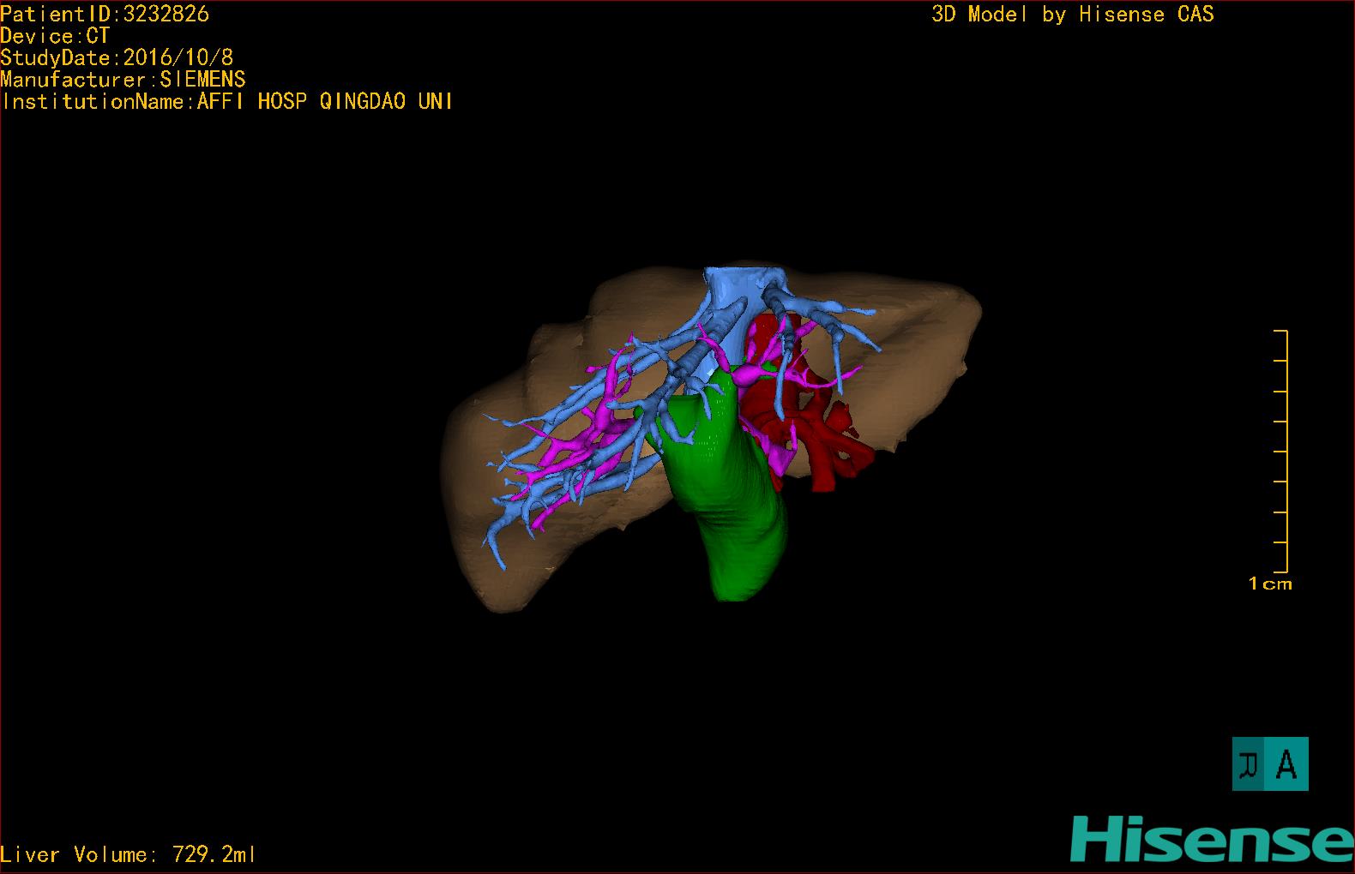Click the '3D Model by Hisense CAS' title

(x=1073, y=14)
